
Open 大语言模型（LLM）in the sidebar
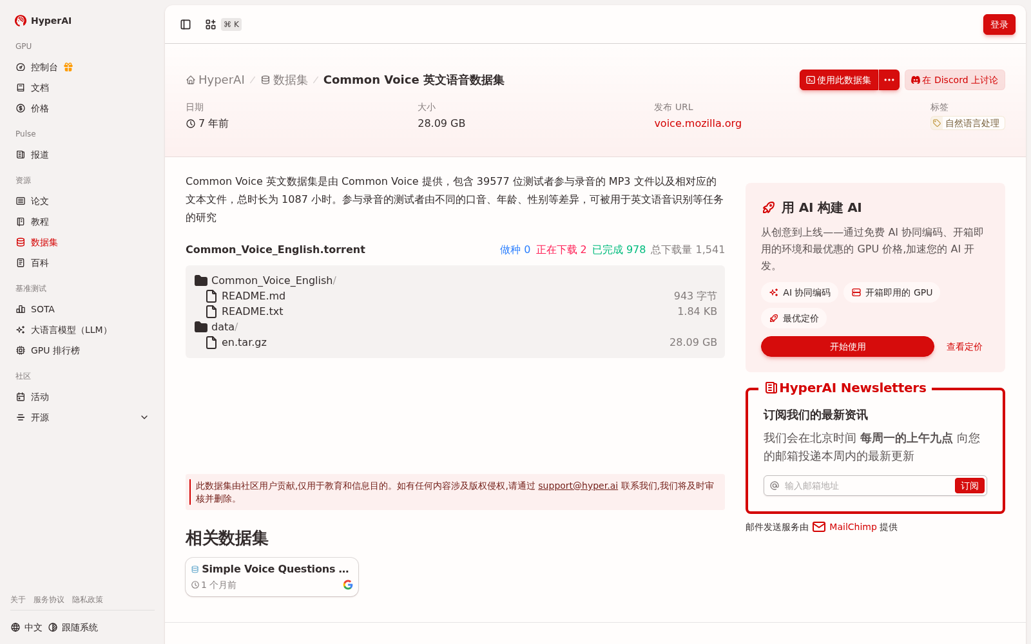click(x=71, y=330)
